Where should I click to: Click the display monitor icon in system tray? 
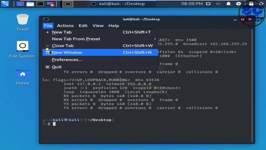click(208, 4)
